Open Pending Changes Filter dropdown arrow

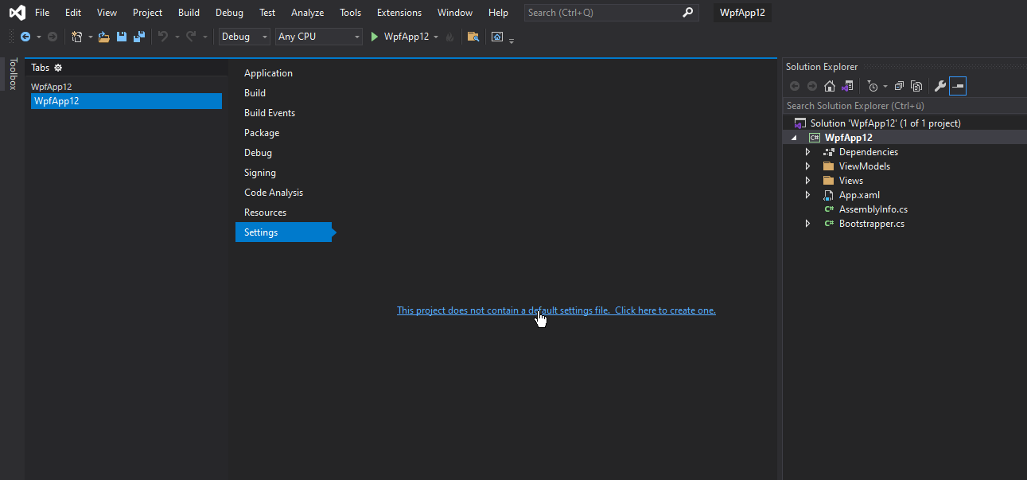pos(885,87)
